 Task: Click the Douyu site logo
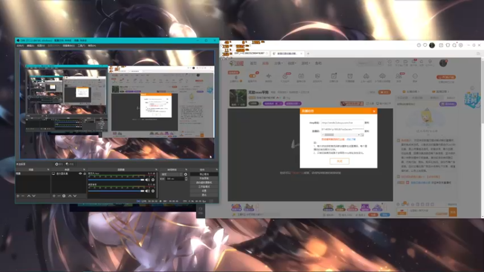coord(237,63)
